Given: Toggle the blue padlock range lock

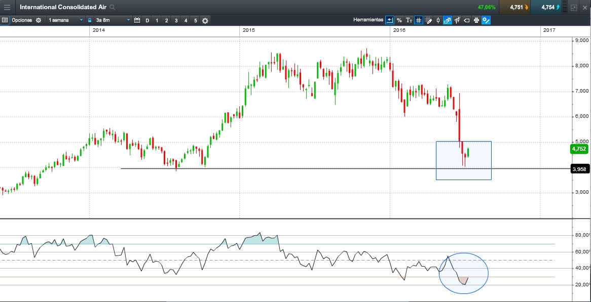Looking at the screenshot, I should coord(89,20).
